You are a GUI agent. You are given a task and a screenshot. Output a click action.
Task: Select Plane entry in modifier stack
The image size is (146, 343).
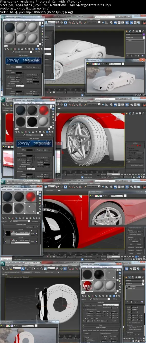click(129, 40)
